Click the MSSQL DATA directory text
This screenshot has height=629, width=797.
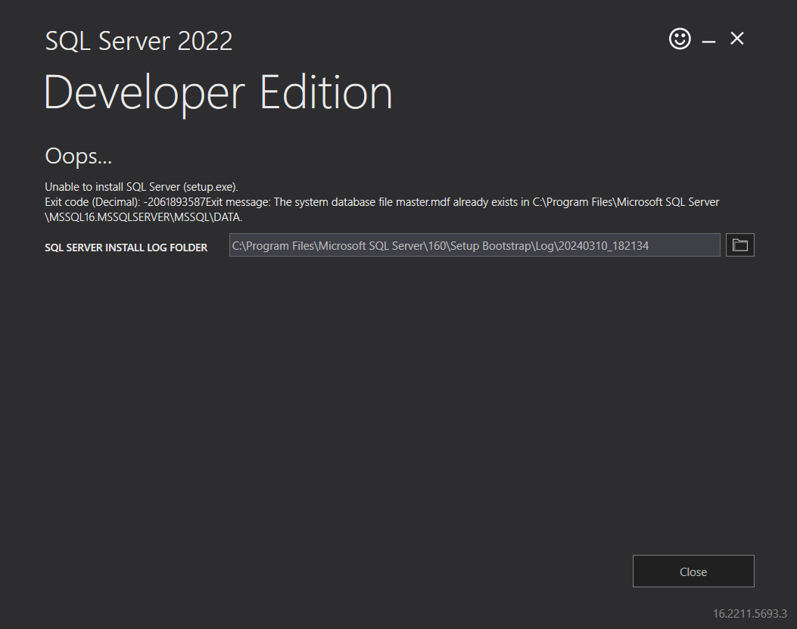[x=204, y=216]
